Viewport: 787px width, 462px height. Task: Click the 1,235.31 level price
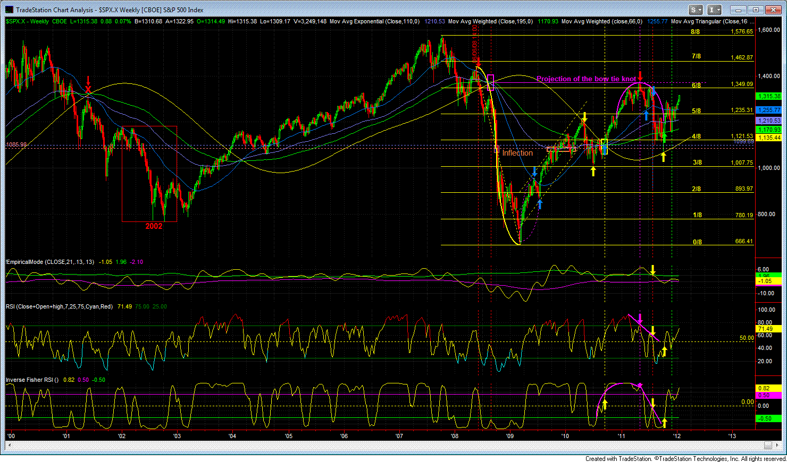(742, 110)
